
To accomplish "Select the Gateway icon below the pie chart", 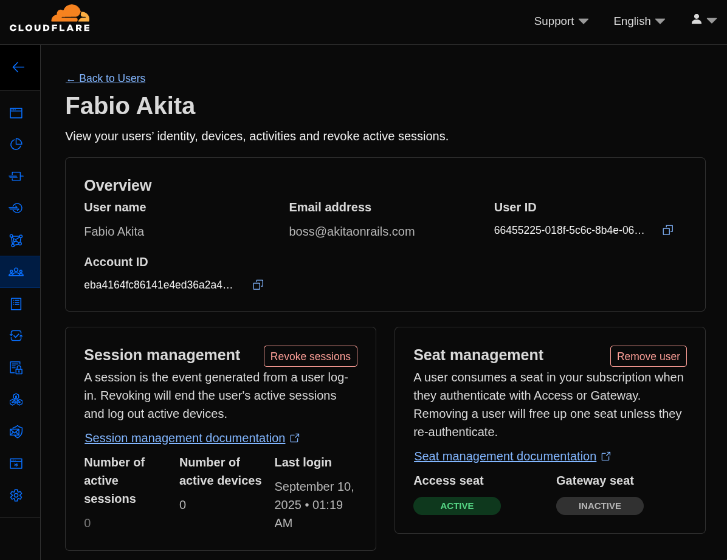I will (x=16, y=177).
